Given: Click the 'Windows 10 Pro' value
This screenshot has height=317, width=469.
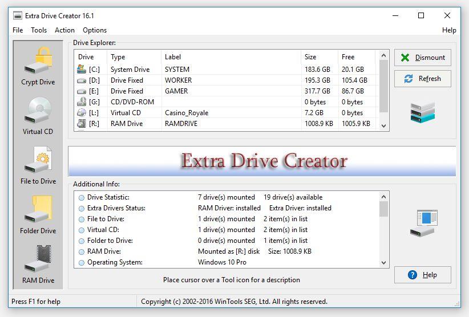Looking at the screenshot, I should coord(223,262).
